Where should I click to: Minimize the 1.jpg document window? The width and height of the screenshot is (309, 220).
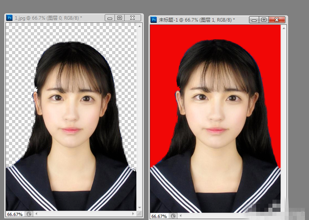pos(109,18)
